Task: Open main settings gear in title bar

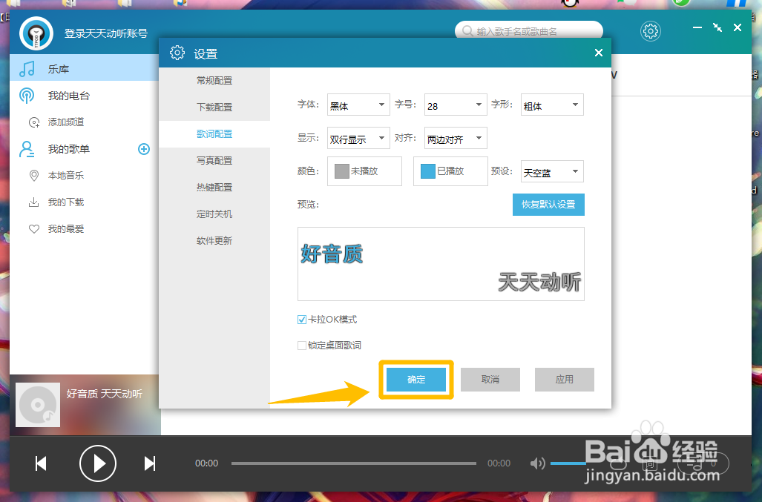Action: coord(650,32)
